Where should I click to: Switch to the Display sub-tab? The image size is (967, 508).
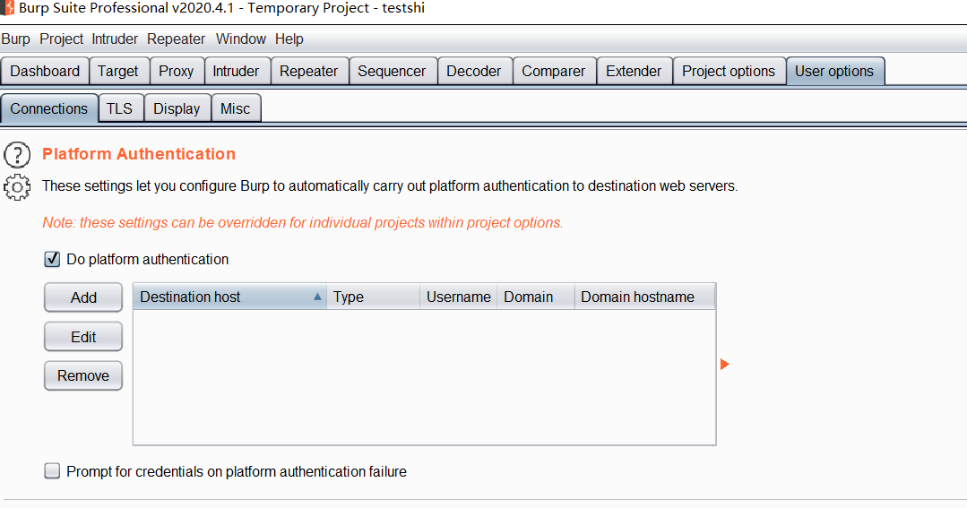click(x=177, y=108)
